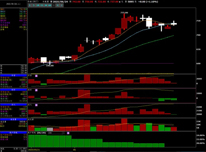Click the 2025/06/24(二) date box
Viewport: 206px width, 152px height.
pyautogui.click(x=13, y=4)
